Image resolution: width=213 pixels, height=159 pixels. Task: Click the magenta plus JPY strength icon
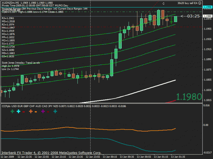43,112
